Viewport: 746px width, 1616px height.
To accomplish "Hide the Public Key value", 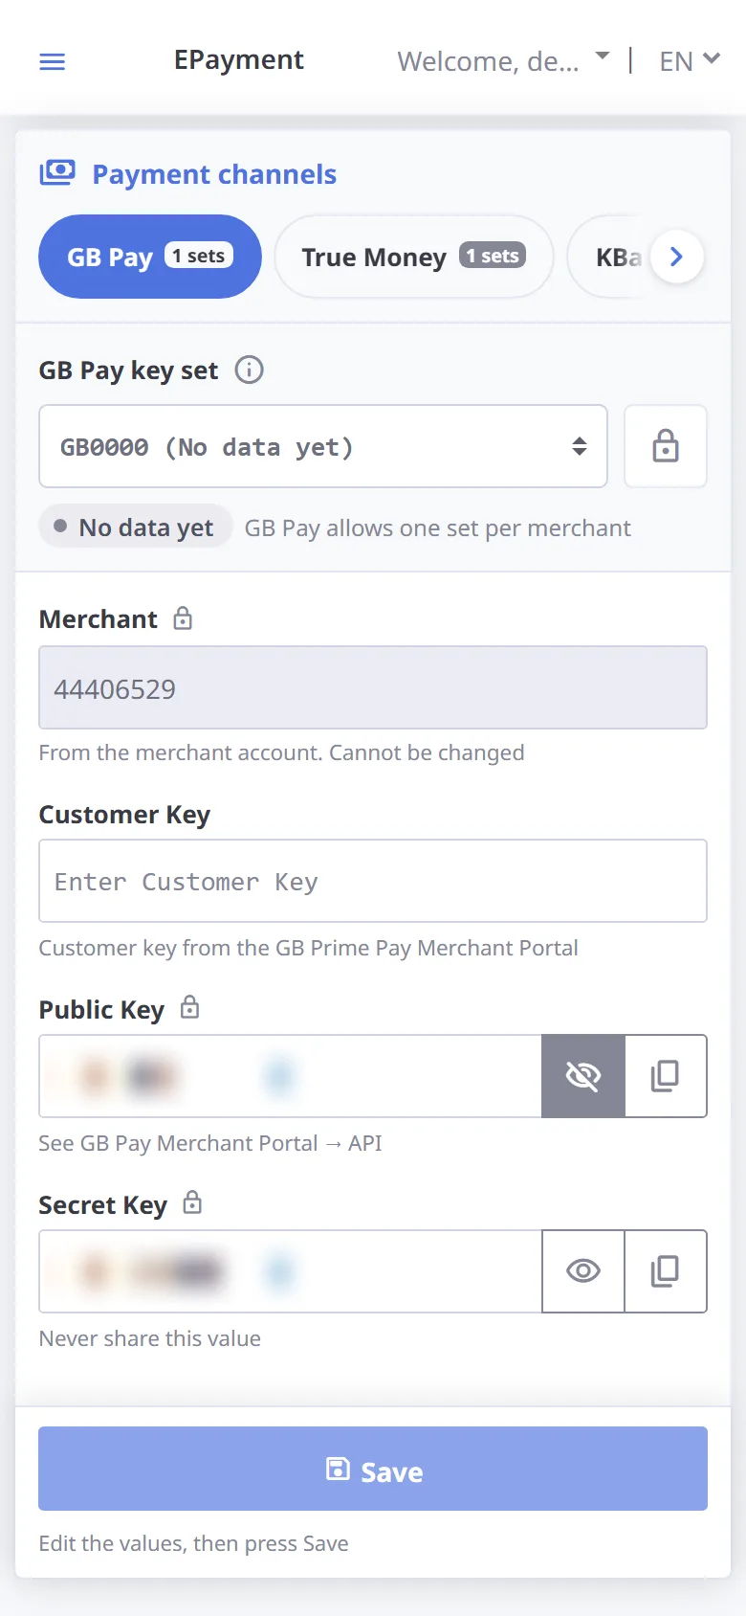I will 583,1076.
